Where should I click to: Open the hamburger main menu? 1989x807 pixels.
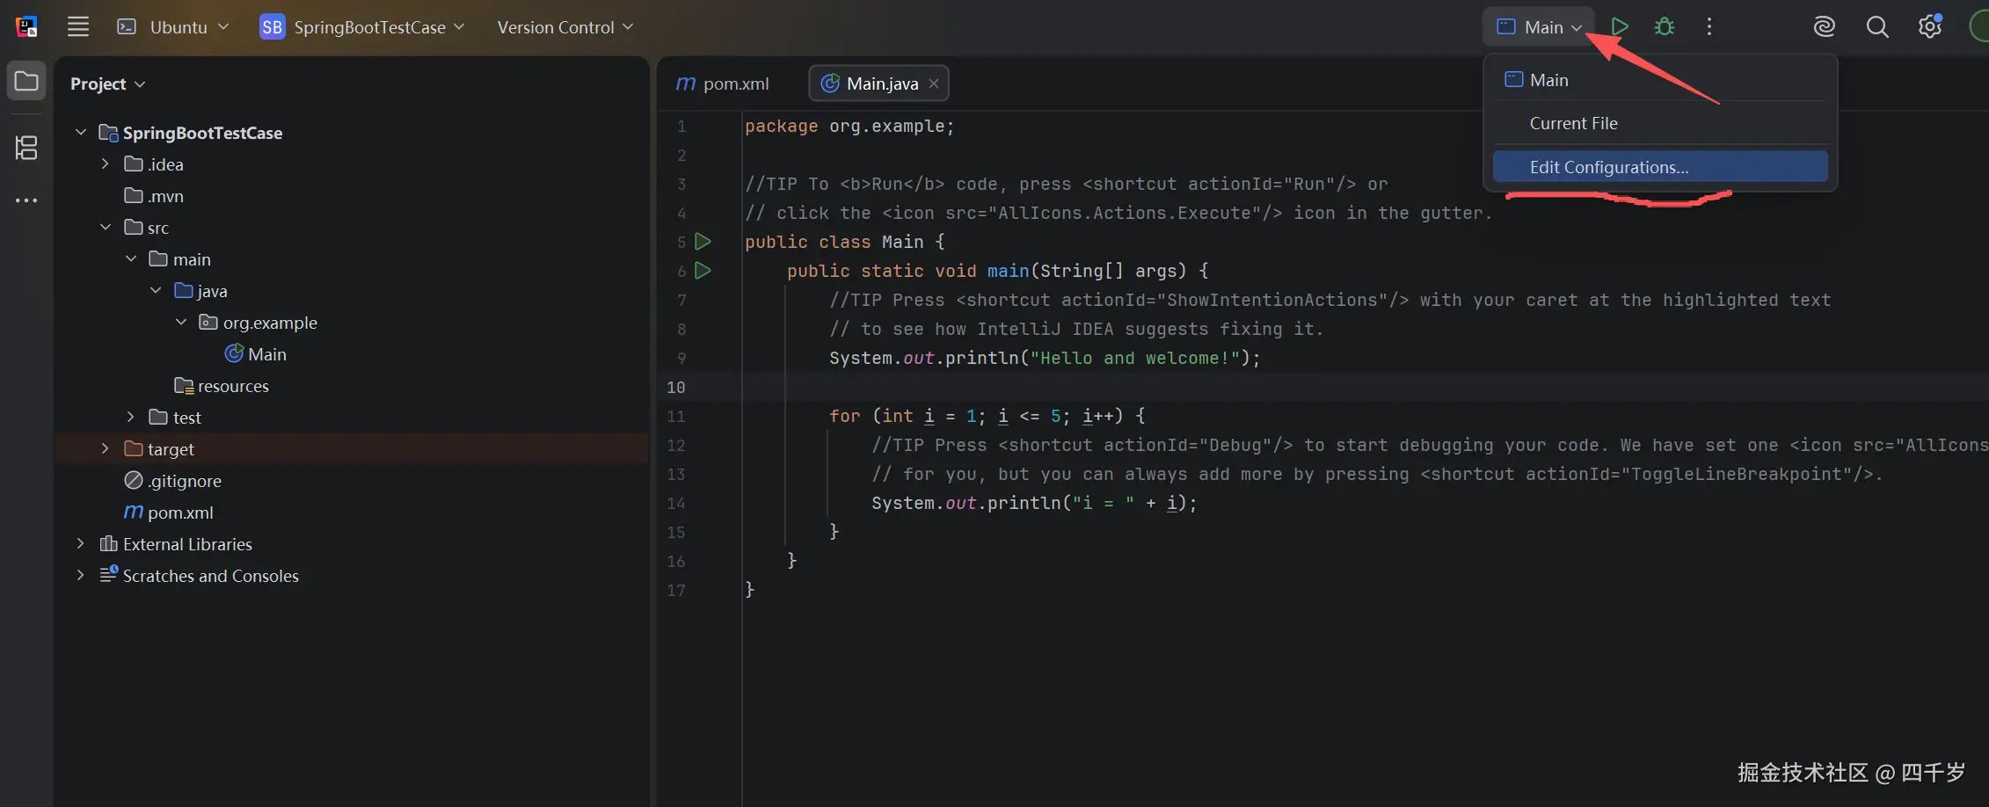click(x=78, y=26)
